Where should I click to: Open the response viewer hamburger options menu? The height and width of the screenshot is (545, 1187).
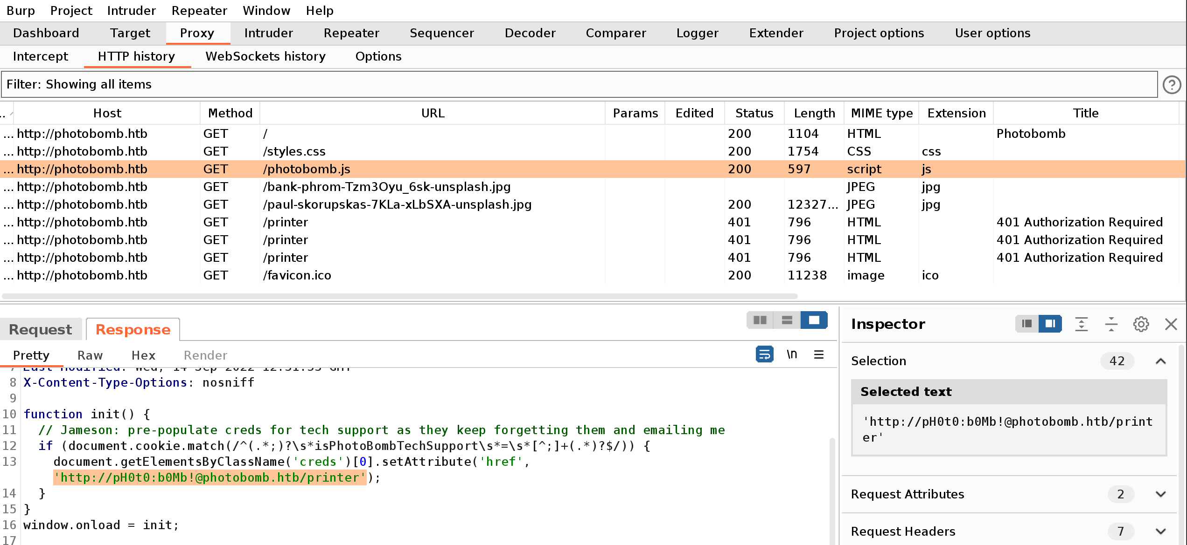[x=819, y=354]
